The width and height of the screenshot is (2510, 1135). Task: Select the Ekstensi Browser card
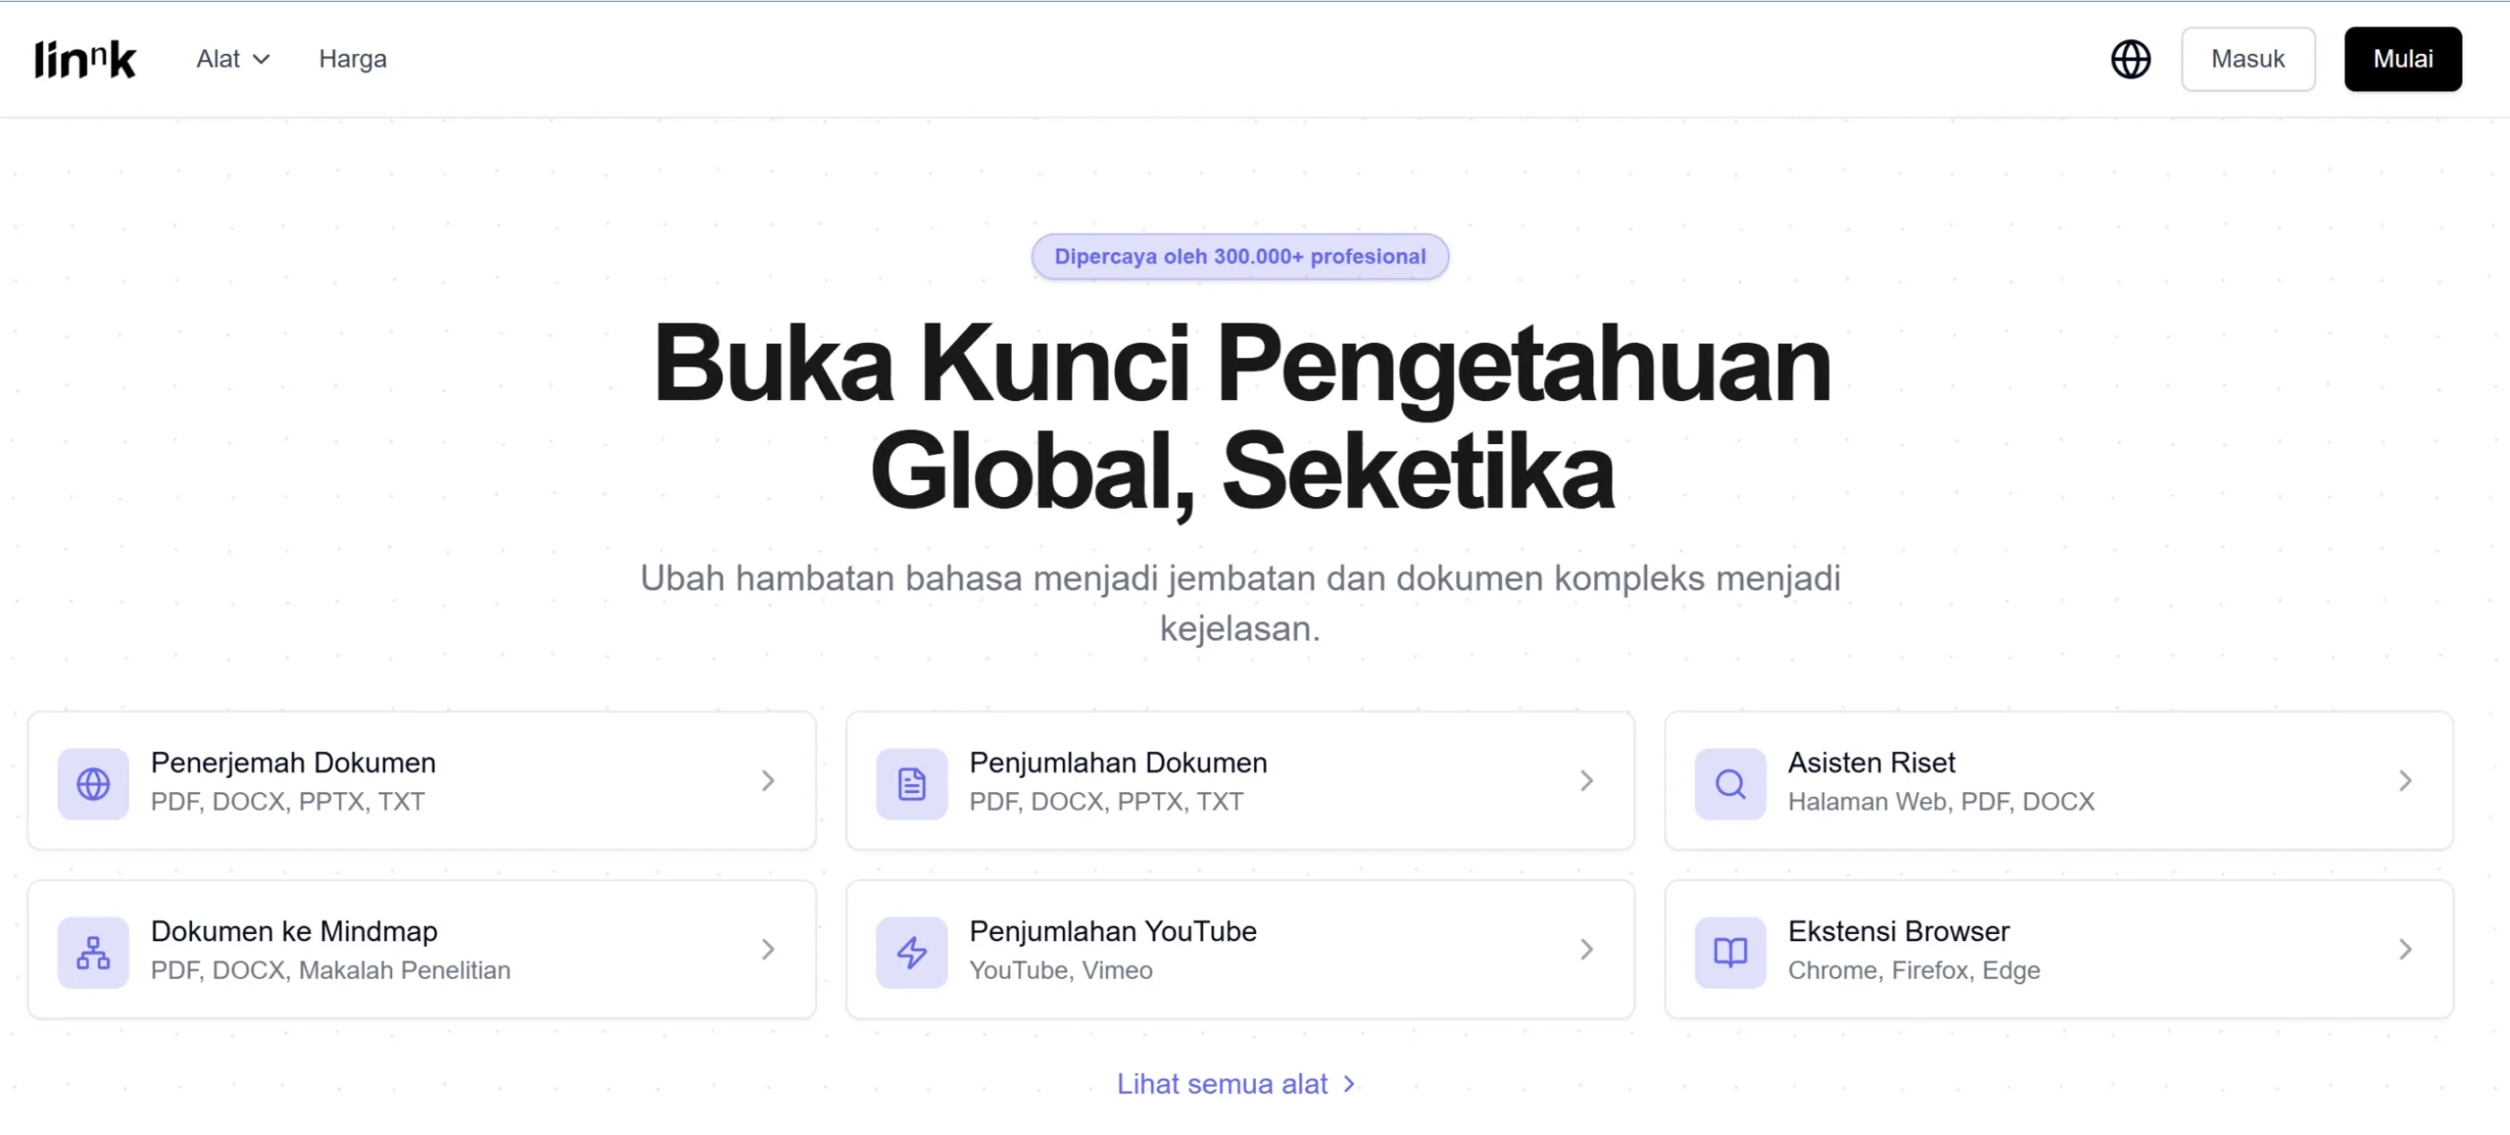coord(2059,949)
